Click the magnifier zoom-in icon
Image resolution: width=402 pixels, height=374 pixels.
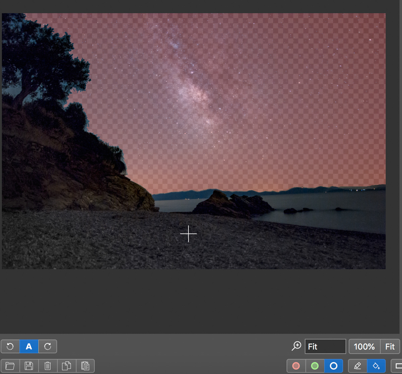[296, 346]
